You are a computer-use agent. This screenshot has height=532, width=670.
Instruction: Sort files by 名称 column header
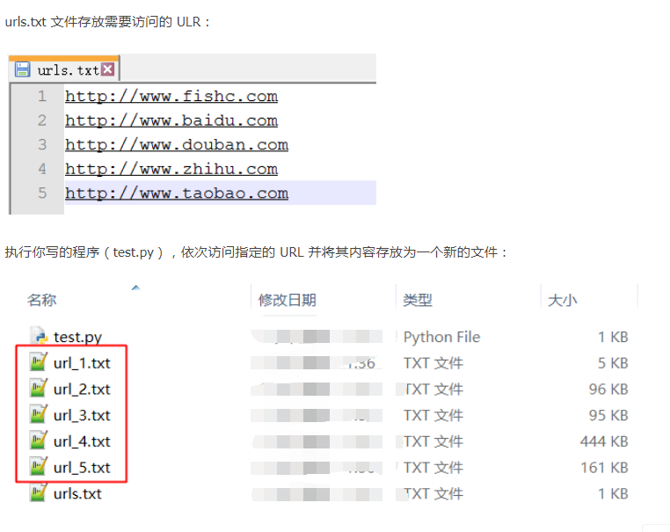coord(41,300)
